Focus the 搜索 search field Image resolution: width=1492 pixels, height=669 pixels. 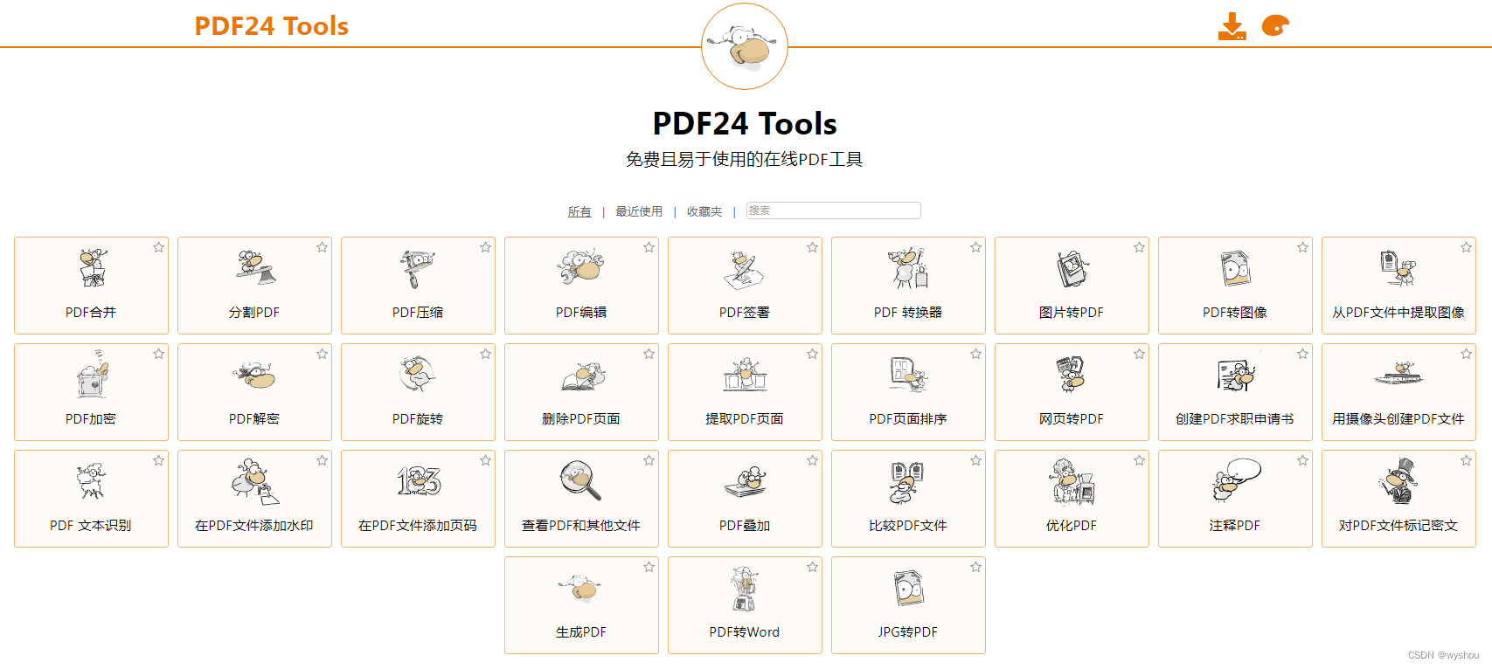pos(833,210)
